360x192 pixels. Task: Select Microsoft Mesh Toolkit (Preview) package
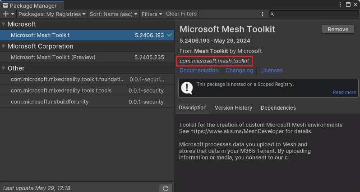(x=53, y=57)
